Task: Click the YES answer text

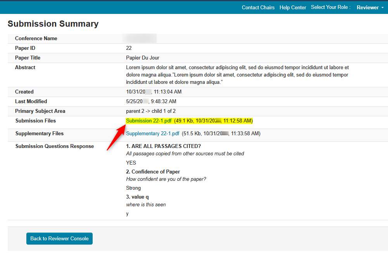Action: [x=131, y=163]
